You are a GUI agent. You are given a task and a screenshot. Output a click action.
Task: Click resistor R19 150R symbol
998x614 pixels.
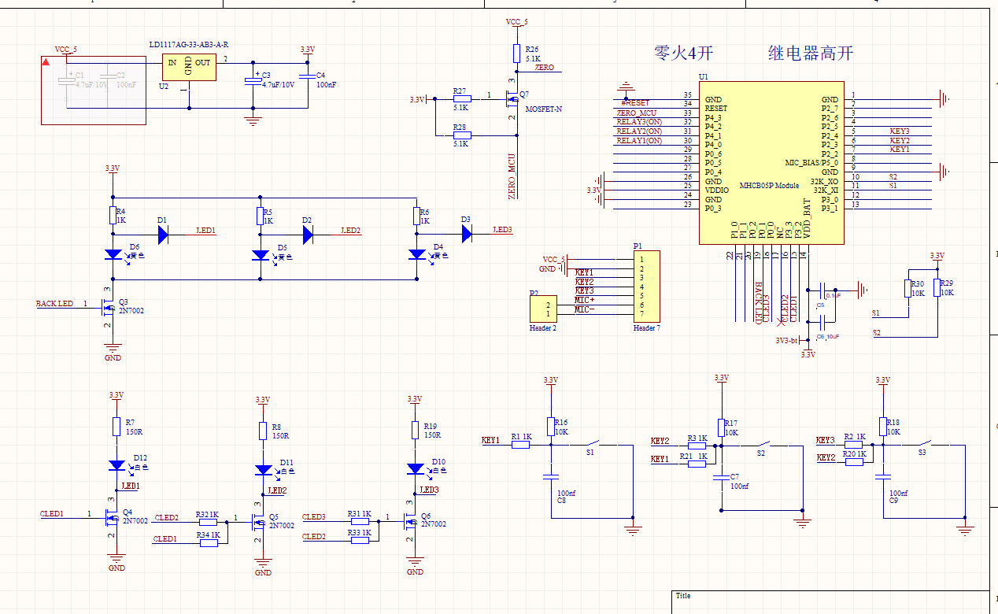pos(415,430)
